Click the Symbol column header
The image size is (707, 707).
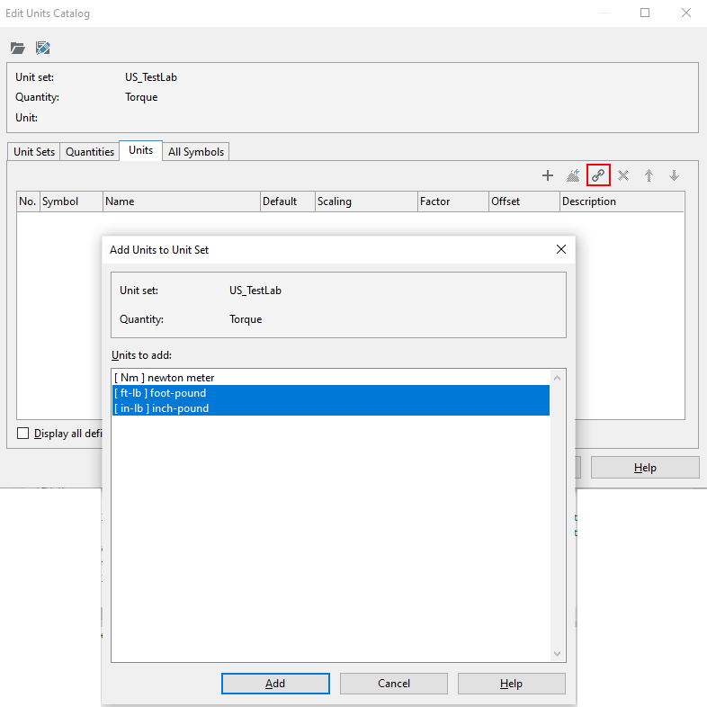pos(70,201)
